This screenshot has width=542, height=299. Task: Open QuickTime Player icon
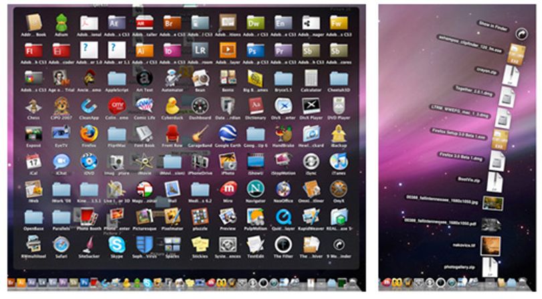(283, 217)
